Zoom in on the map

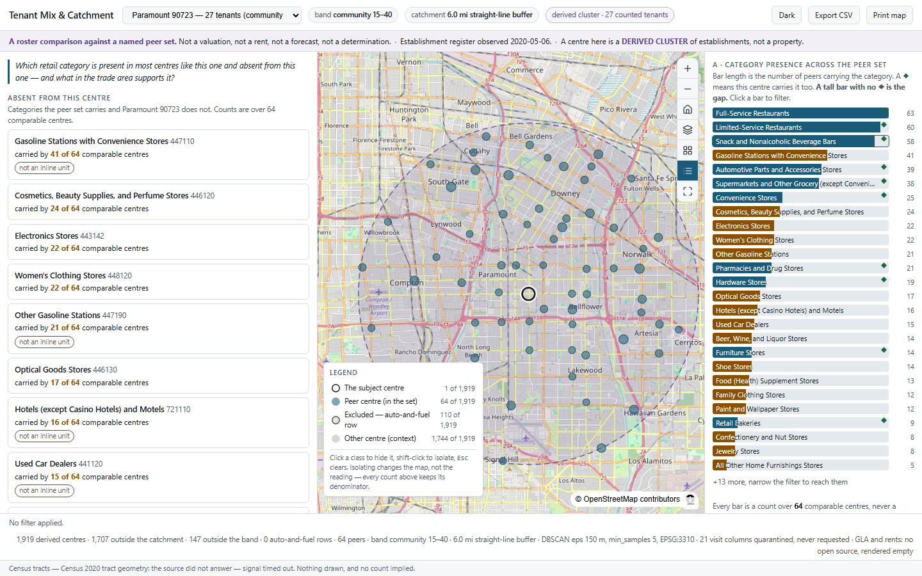click(x=687, y=68)
